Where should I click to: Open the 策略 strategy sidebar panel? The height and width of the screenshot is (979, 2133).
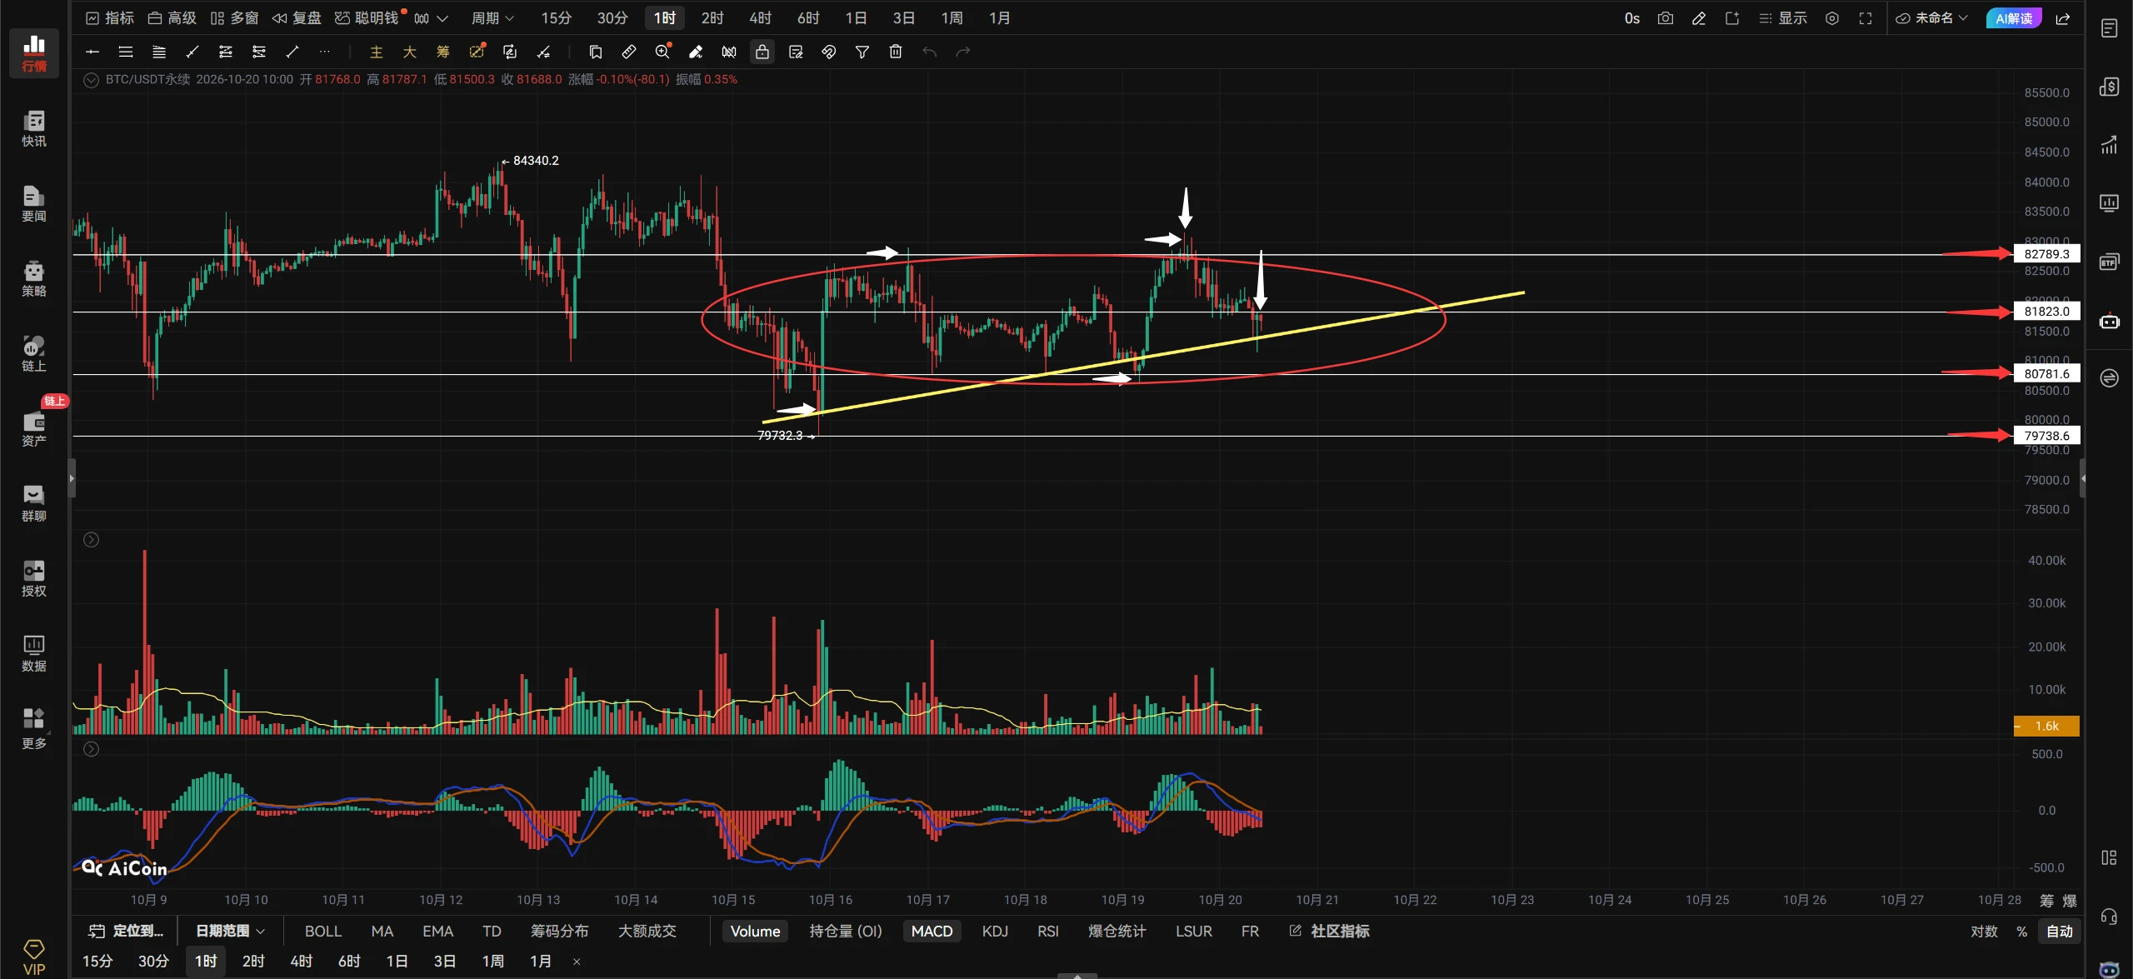click(33, 278)
